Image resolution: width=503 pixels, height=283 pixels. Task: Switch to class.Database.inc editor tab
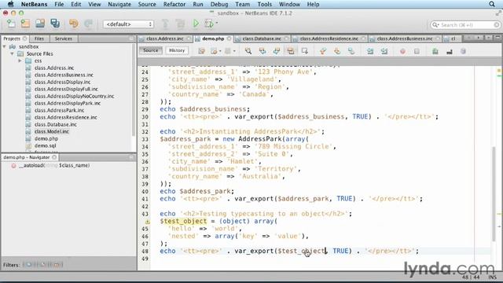click(262, 39)
